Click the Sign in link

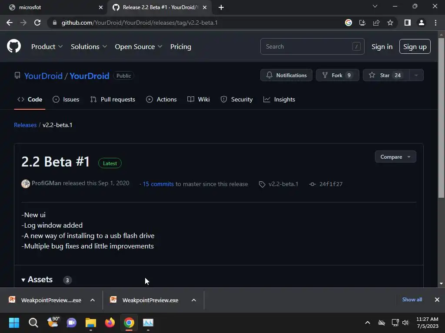(x=382, y=46)
